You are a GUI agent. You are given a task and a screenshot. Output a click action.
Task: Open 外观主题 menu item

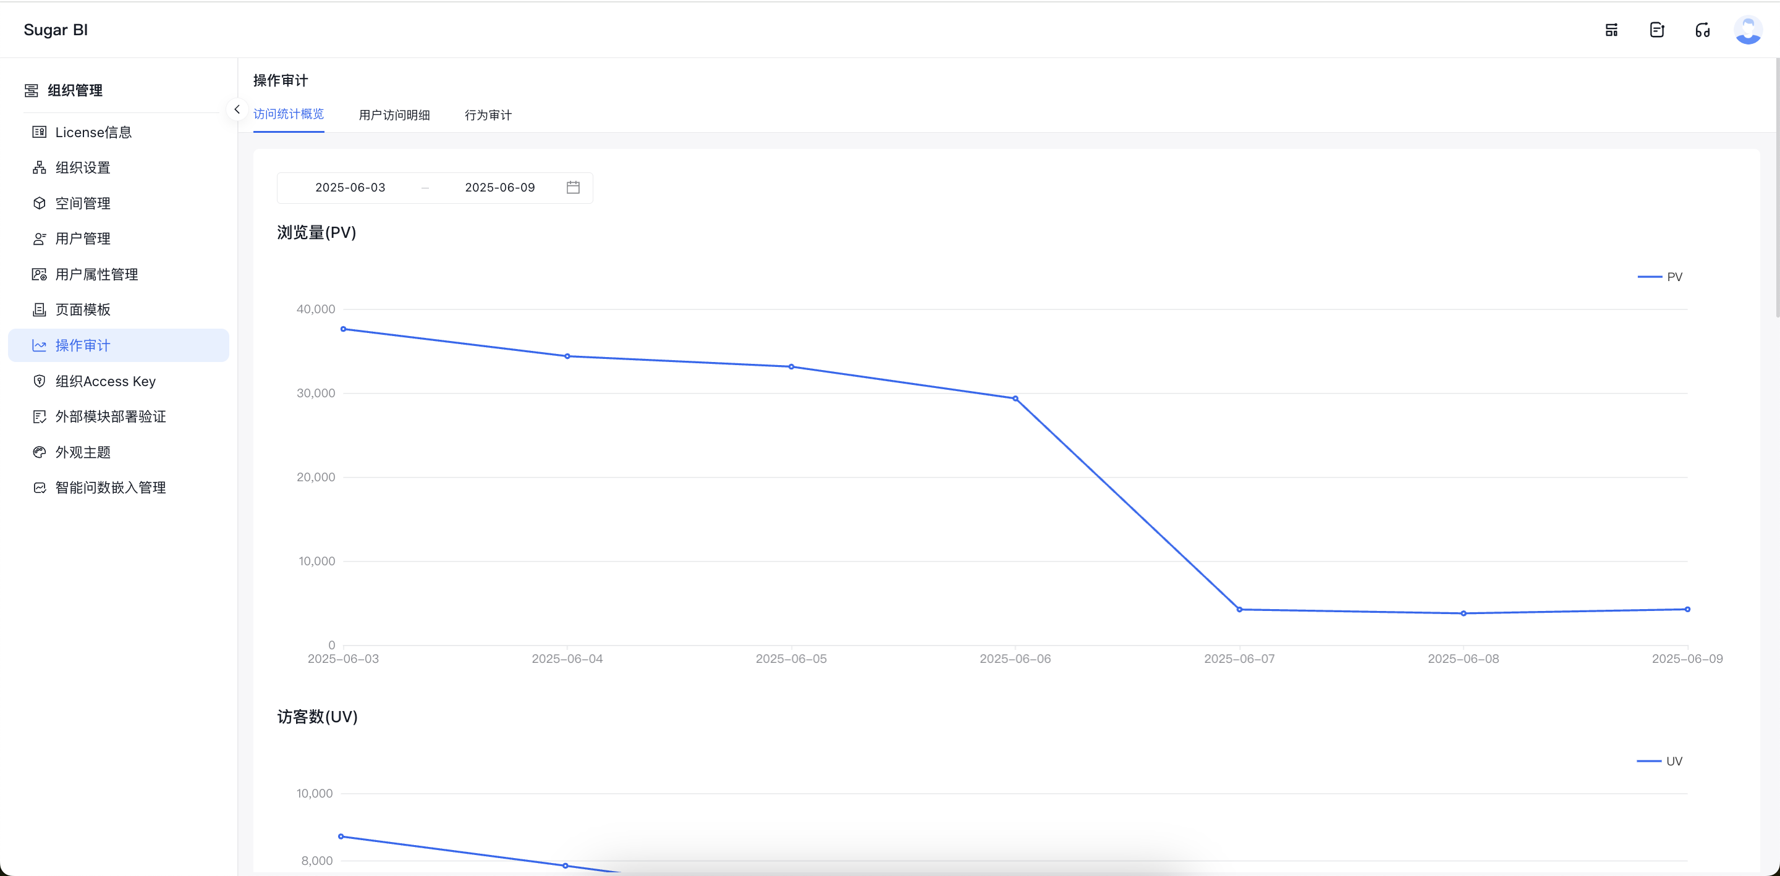[118, 452]
